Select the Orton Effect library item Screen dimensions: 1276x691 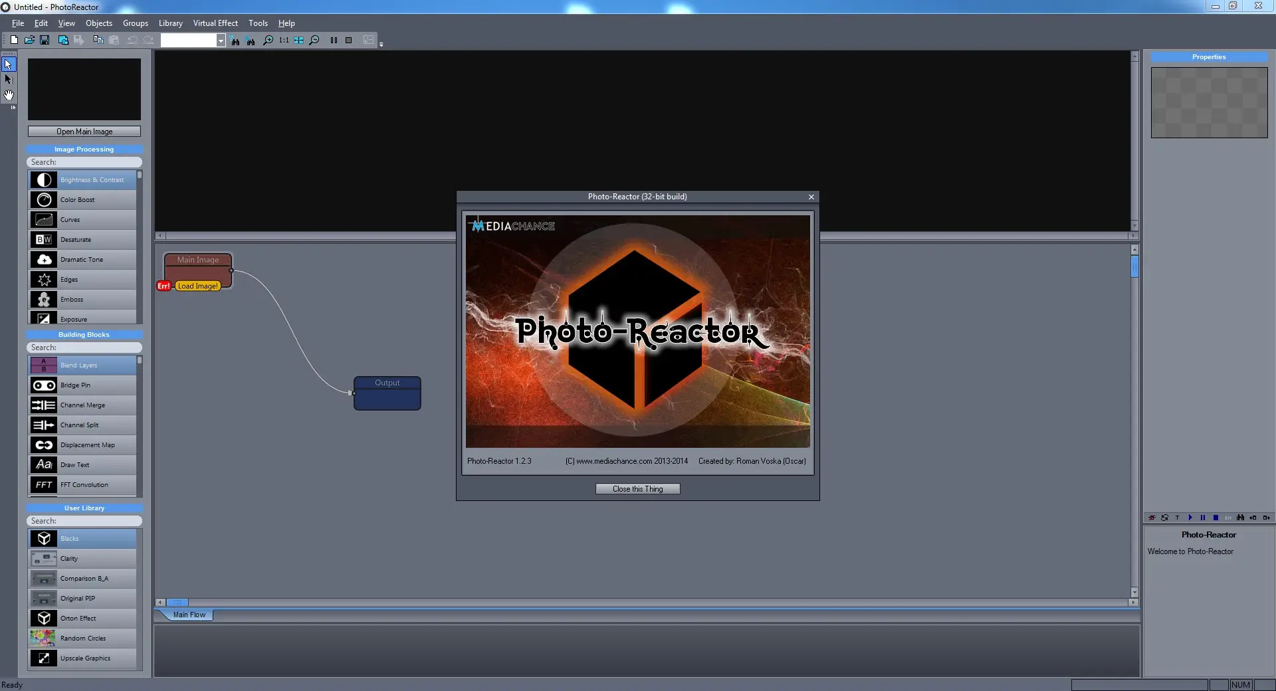(83, 619)
